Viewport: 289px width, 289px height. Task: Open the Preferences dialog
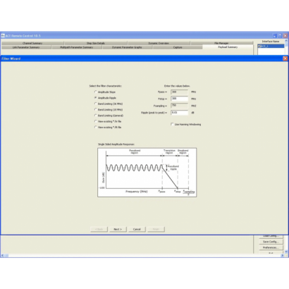[271, 247]
